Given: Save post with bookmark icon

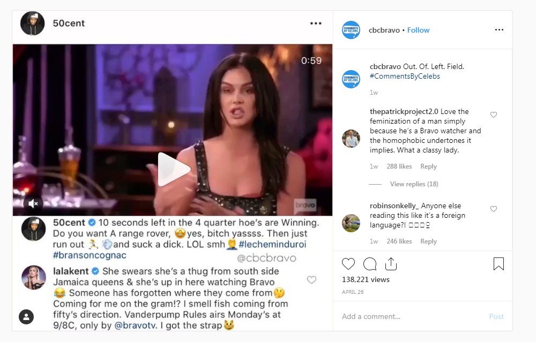Looking at the screenshot, I should (498, 264).
